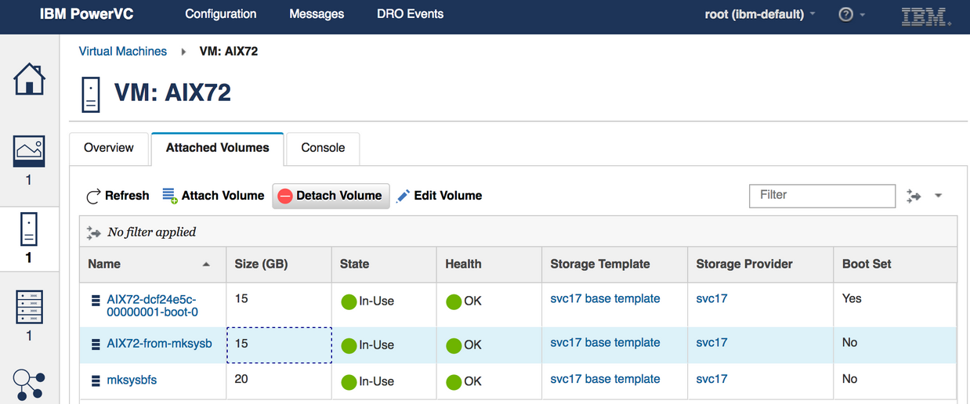This screenshot has width=970, height=404.
Task: Open the DRO Events menu
Action: 410,14
